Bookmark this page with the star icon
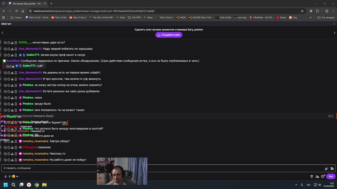Image resolution: width=337 pixels, height=189 pixels. pos(302,11)
